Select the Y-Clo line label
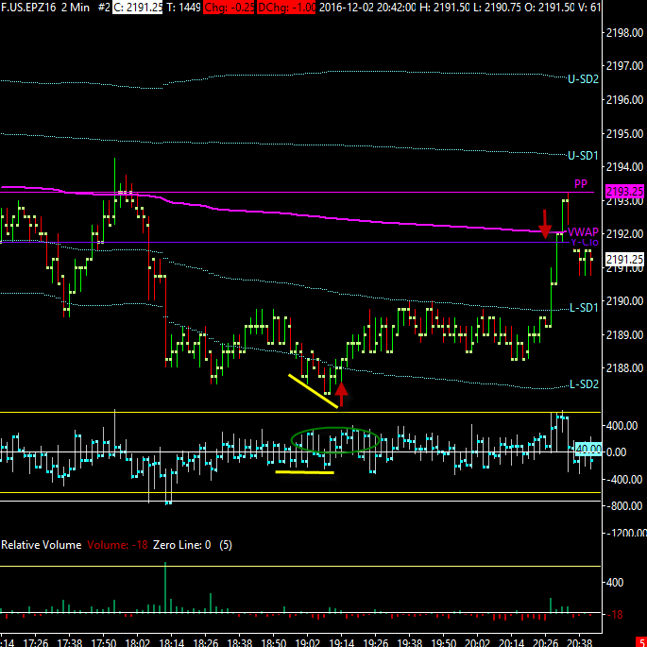Screen dimensions: 647x647 pos(585,242)
